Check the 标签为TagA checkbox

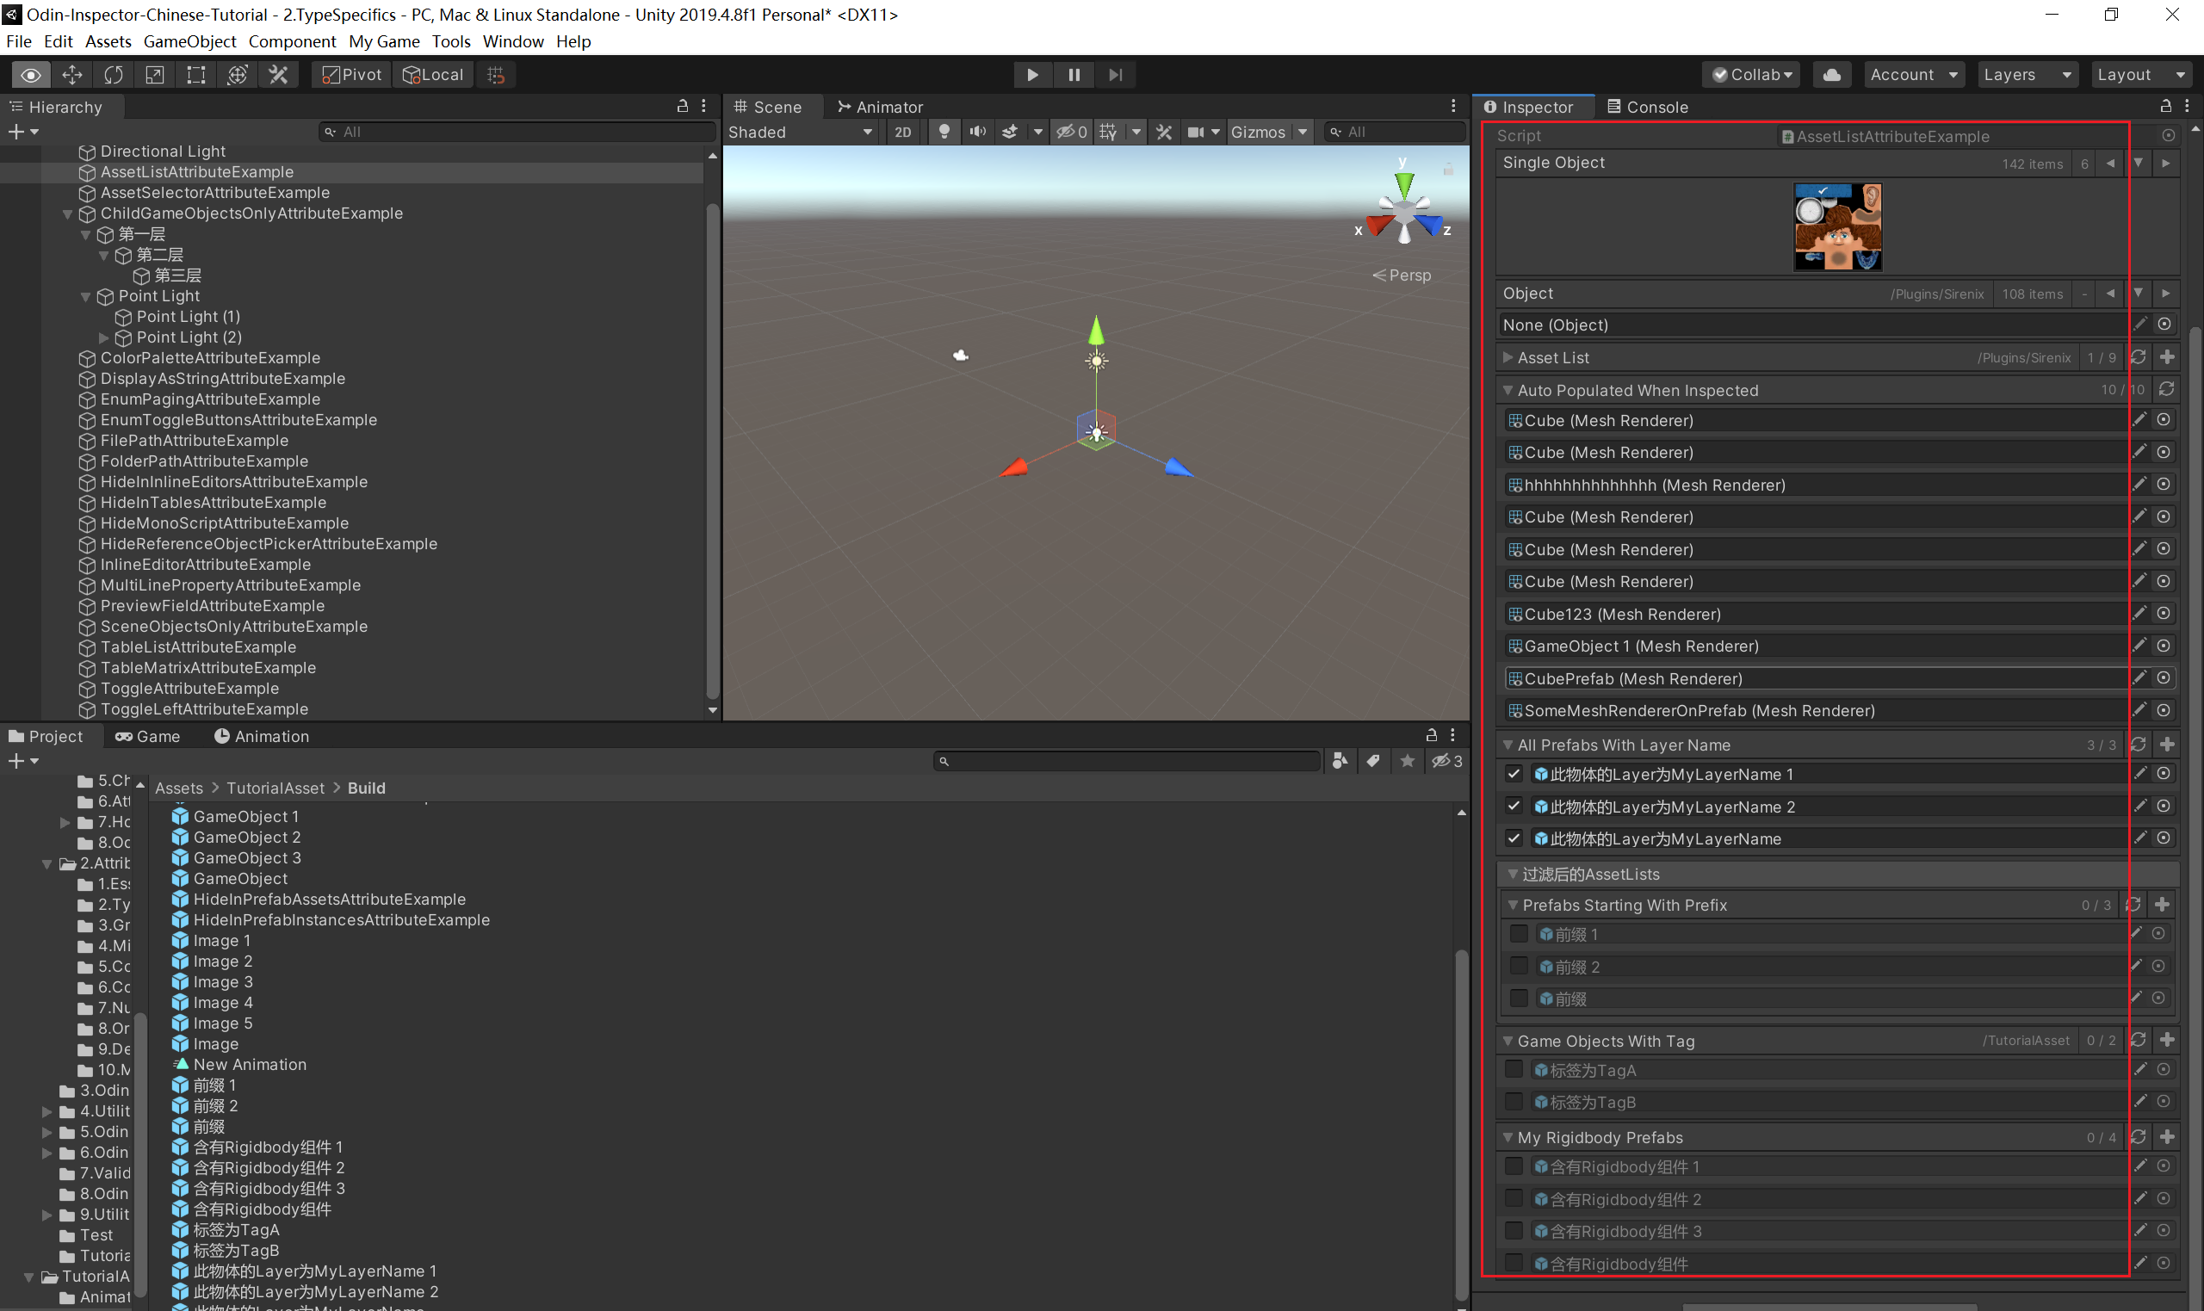coord(1514,1070)
